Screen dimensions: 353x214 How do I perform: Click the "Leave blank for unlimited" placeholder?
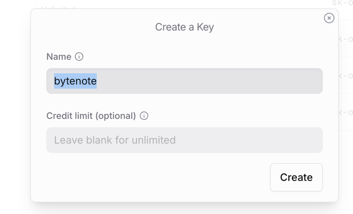115,140
